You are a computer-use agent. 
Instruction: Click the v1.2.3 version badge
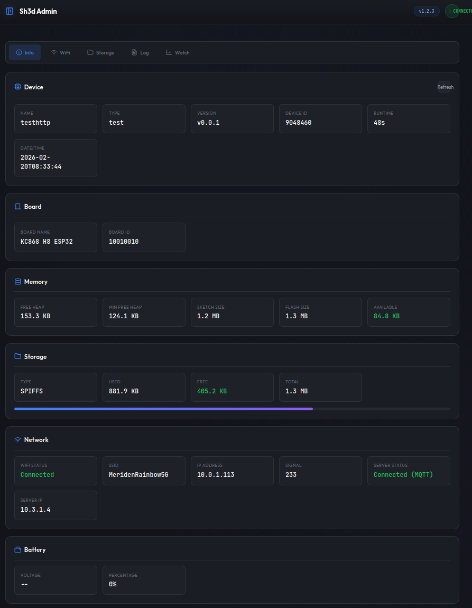coord(426,11)
